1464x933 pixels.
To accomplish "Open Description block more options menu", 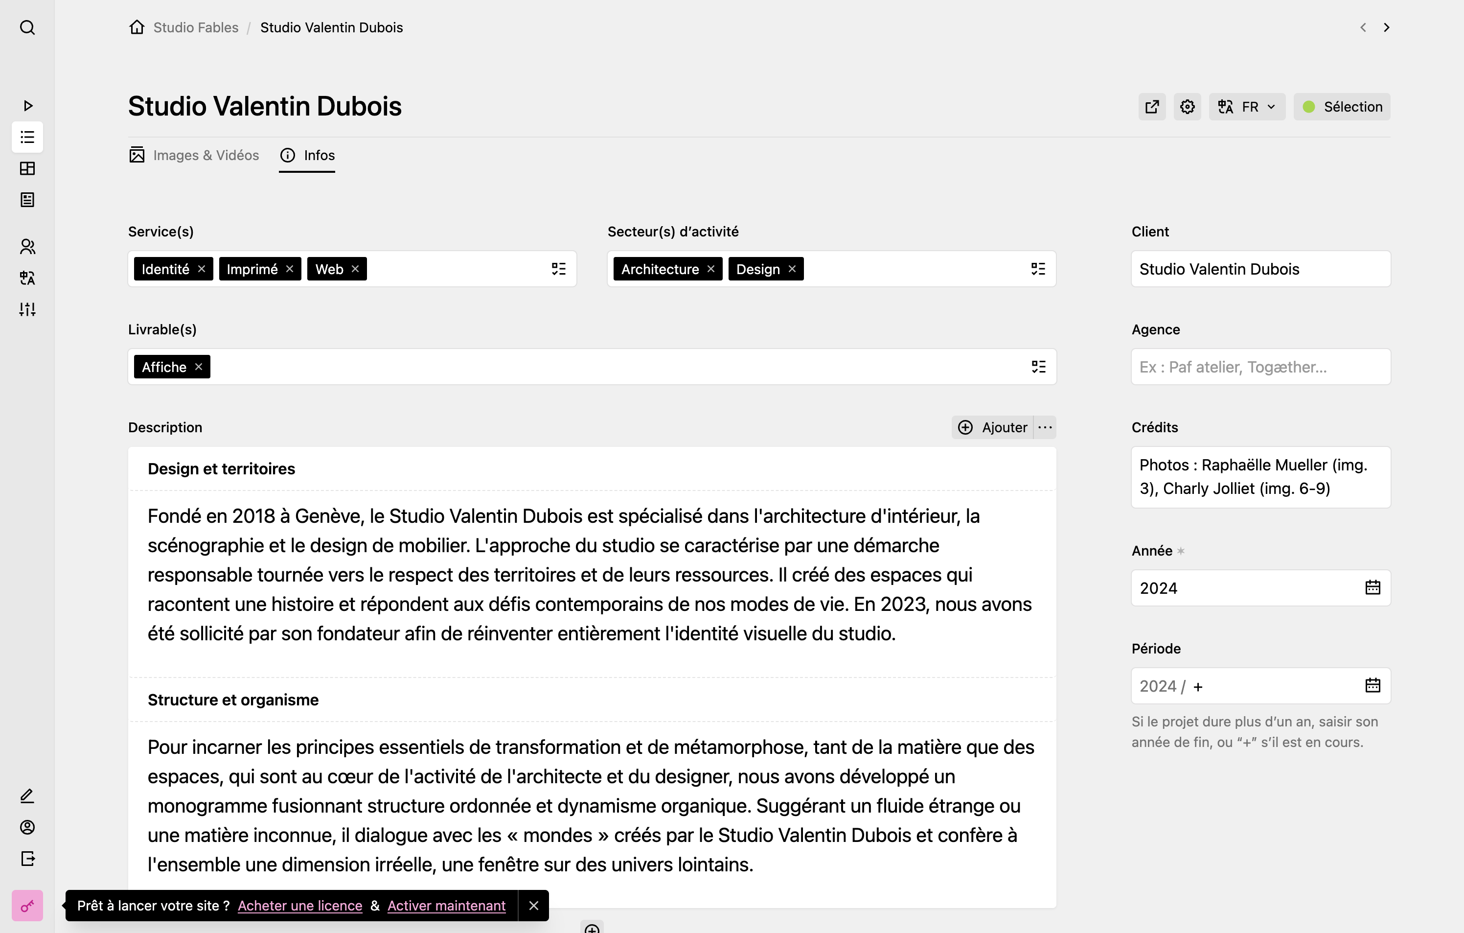I will (x=1045, y=427).
